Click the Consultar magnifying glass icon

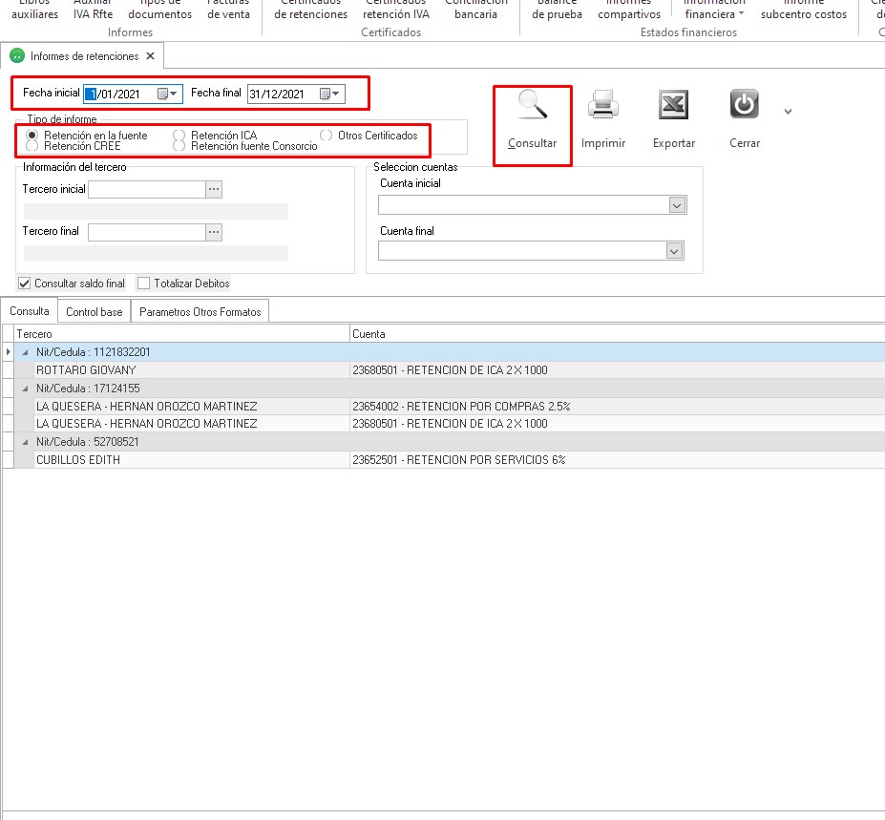click(x=532, y=106)
